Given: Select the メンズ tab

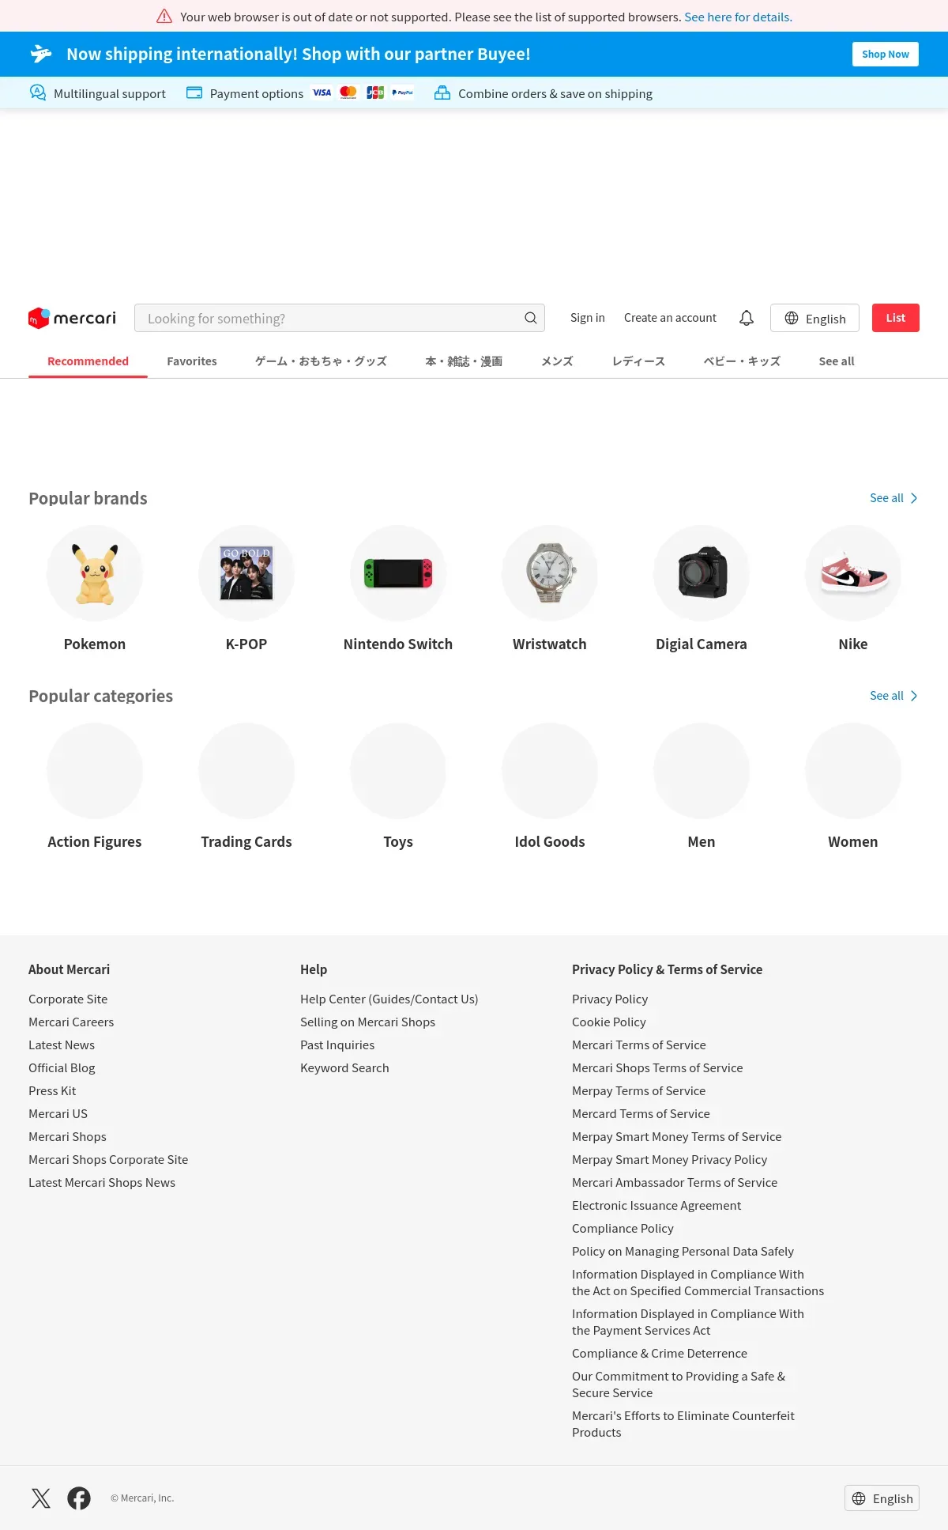Looking at the screenshot, I should [557, 361].
